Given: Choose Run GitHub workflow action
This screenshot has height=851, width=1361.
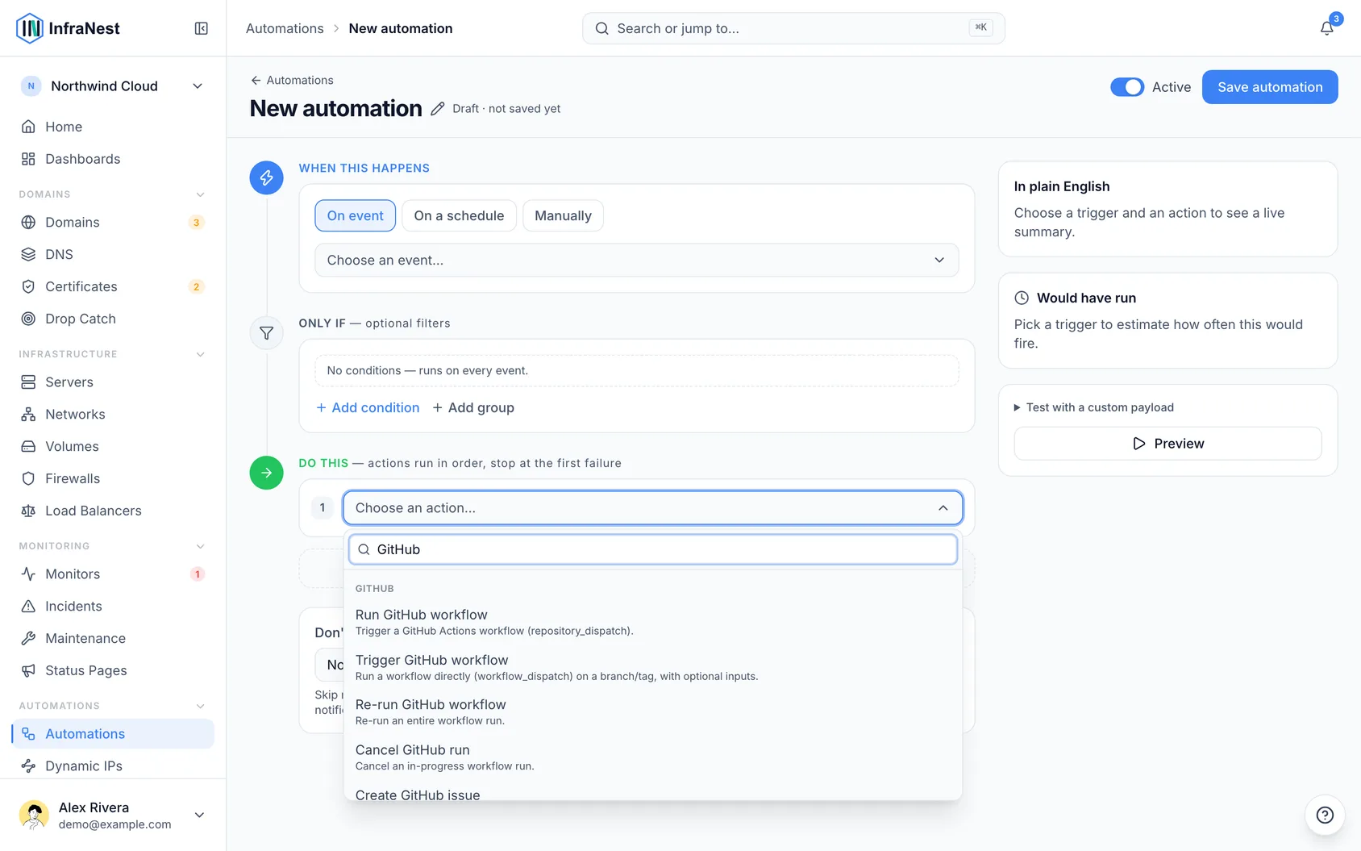Looking at the screenshot, I should [652, 622].
